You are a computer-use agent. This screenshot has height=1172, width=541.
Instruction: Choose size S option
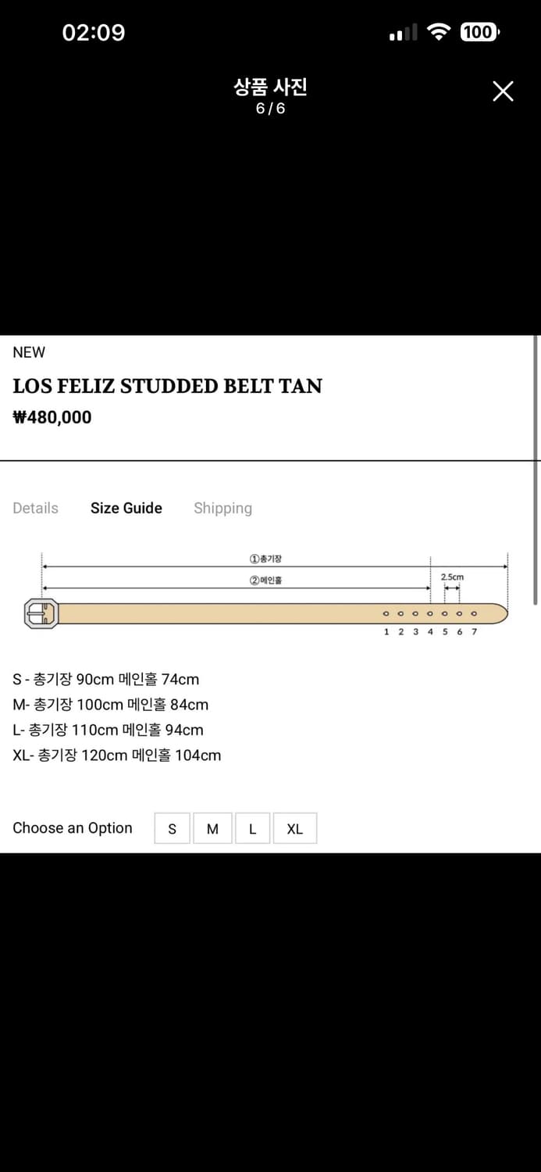click(173, 829)
